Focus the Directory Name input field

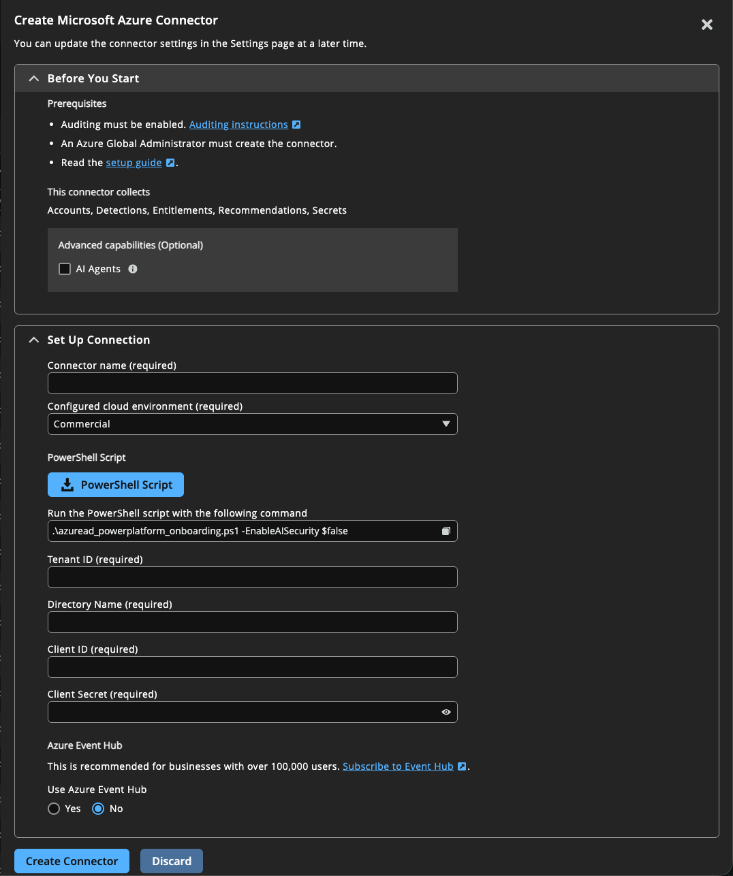tap(252, 622)
